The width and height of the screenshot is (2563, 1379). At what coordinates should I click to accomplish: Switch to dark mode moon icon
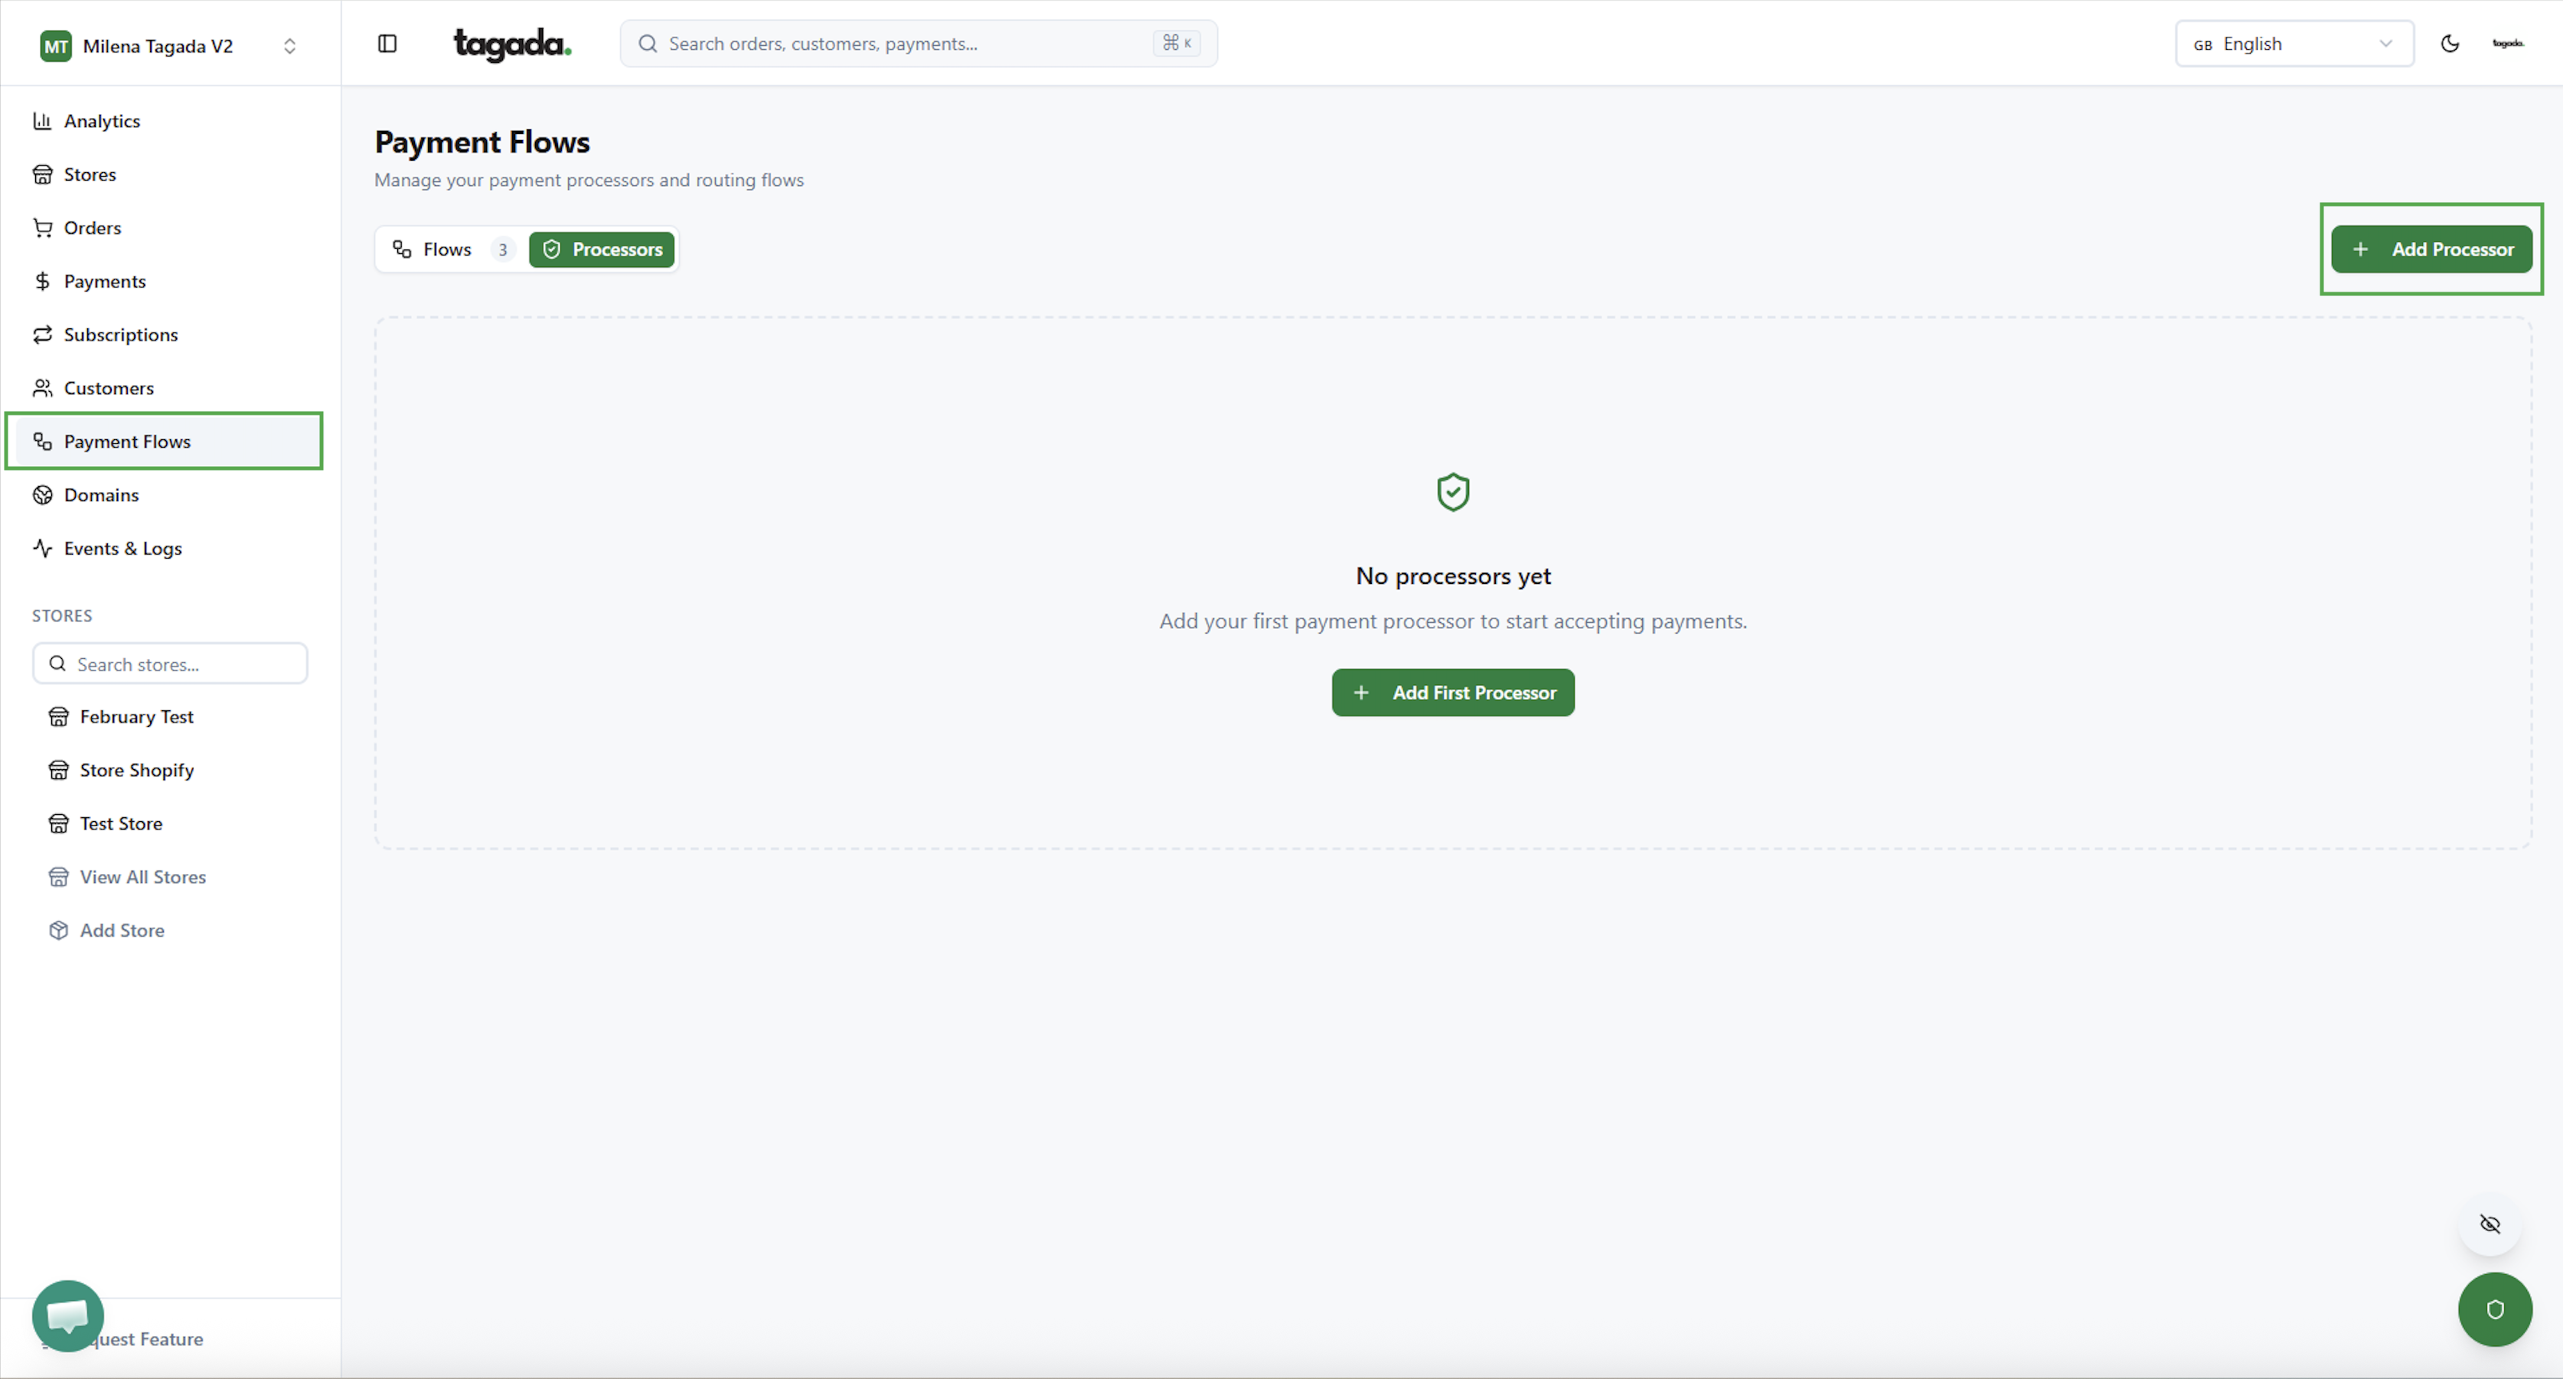2450,44
